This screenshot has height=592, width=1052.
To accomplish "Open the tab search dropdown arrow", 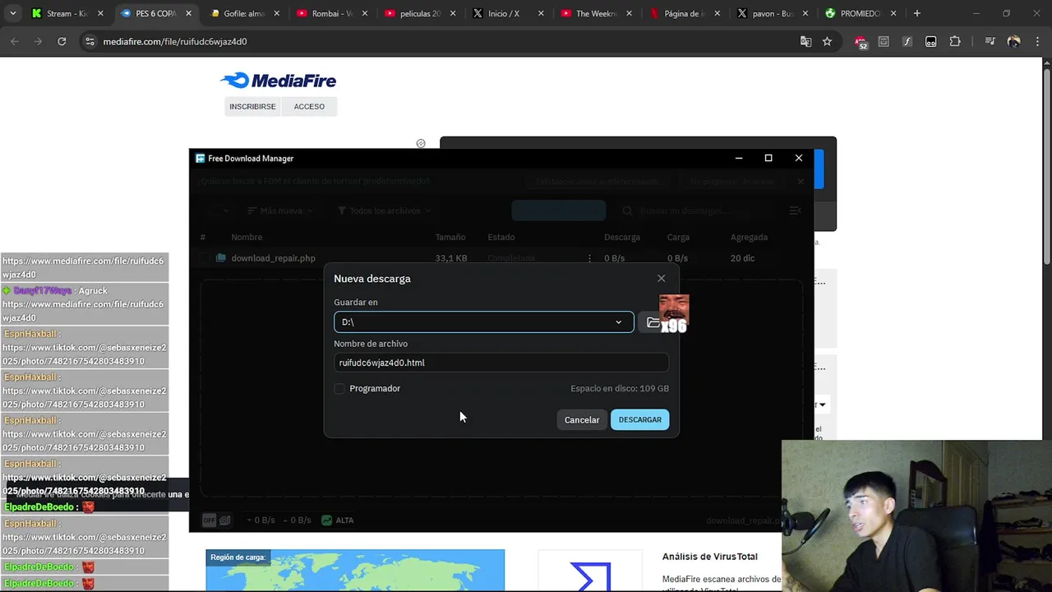I will pyautogui.click(x=12, y=13).
